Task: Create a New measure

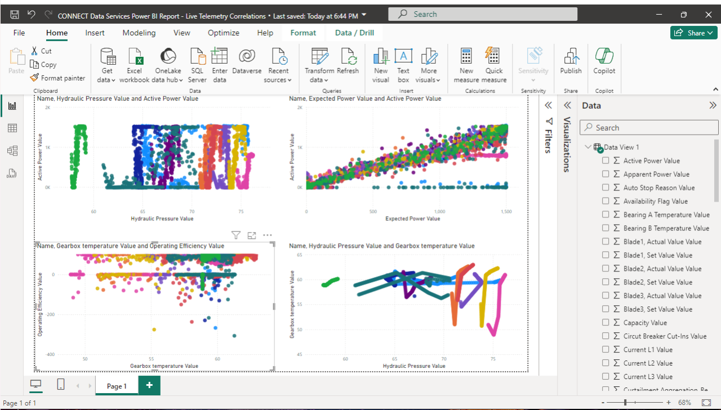Action: (466, 65)
